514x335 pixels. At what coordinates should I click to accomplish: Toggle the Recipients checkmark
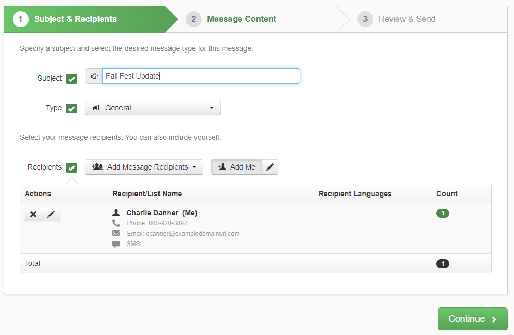pyautogui.click(x=71, y=167)
